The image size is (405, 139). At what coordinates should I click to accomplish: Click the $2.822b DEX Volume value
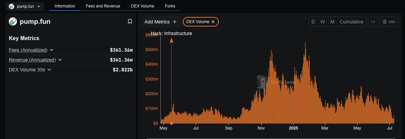[123, 70]
